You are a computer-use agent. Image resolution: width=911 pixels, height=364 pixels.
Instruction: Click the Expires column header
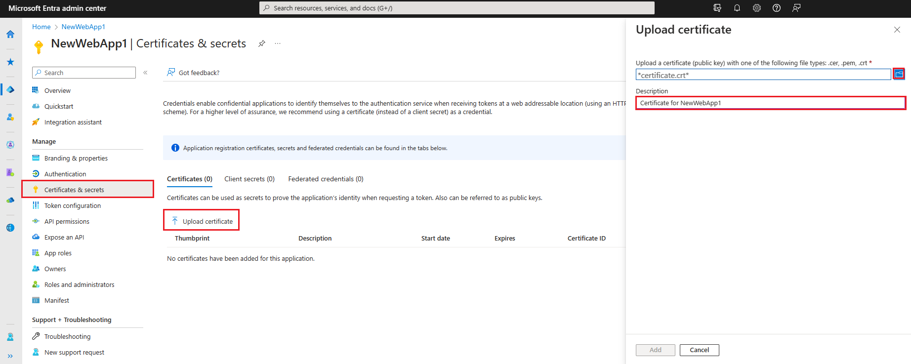(505, 238)
